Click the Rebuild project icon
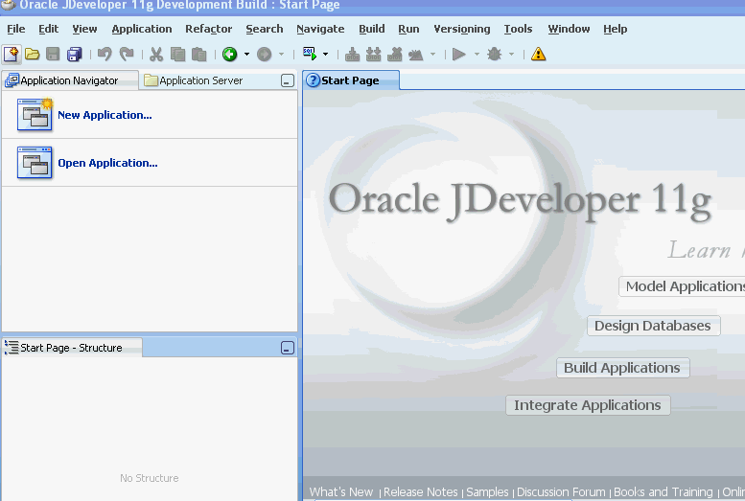Viewport: 745px width, 501px height. (x=373, y=55)
